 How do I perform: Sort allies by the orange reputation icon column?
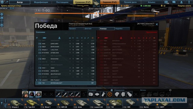coord(93,38)
